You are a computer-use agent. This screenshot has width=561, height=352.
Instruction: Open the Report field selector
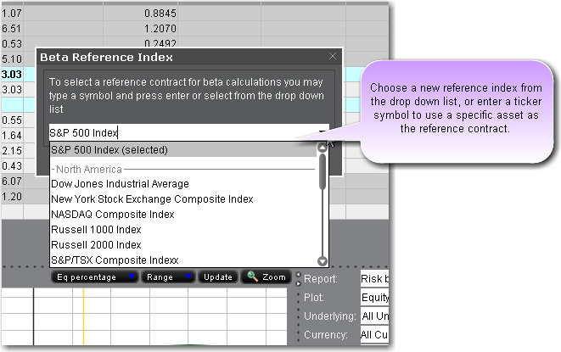(x=375, y=279)
